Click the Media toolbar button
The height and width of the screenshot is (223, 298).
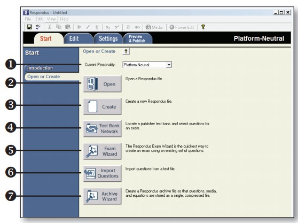click(154, 27)
